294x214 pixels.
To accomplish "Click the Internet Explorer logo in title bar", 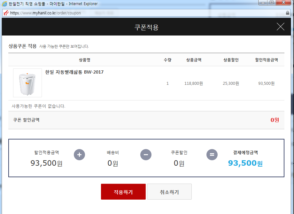I will coord(4,4).
